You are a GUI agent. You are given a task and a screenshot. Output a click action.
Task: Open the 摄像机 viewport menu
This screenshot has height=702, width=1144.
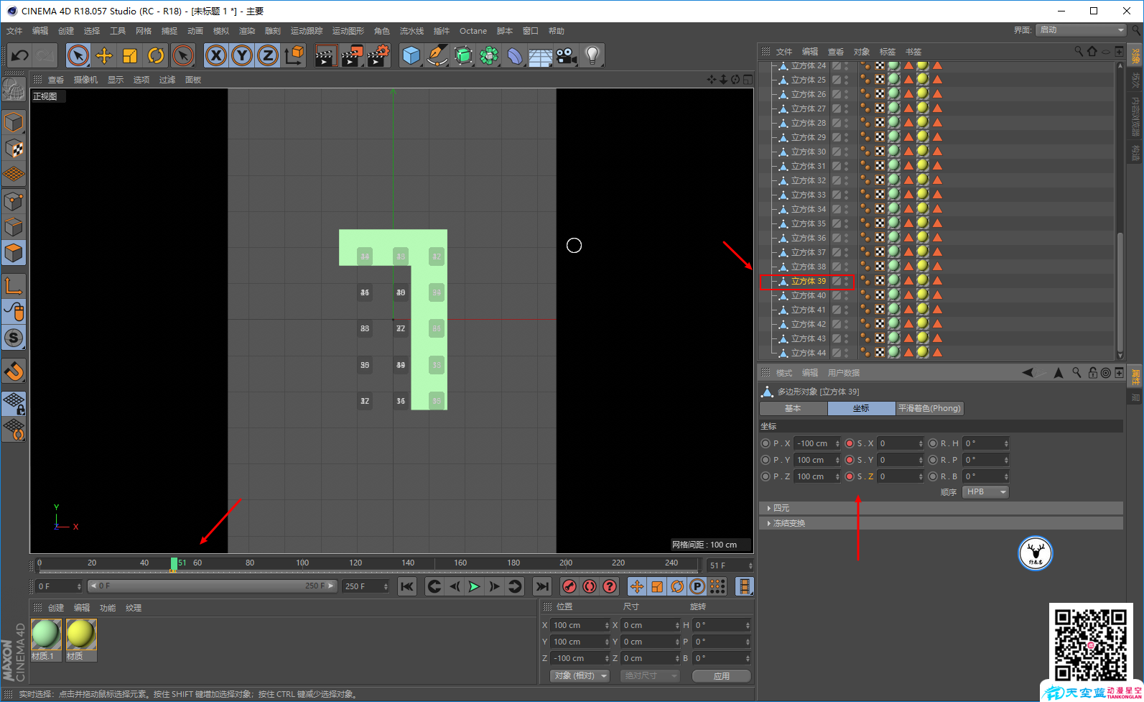pos(85,80)
